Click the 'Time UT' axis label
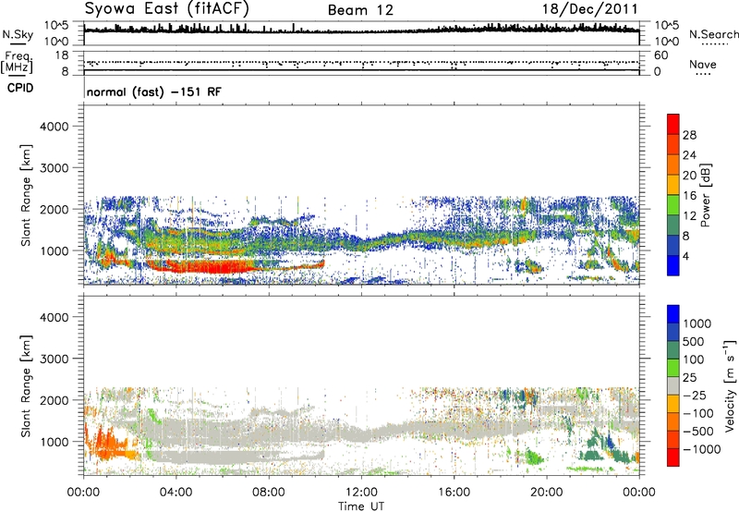 click(x=361, y=506)
